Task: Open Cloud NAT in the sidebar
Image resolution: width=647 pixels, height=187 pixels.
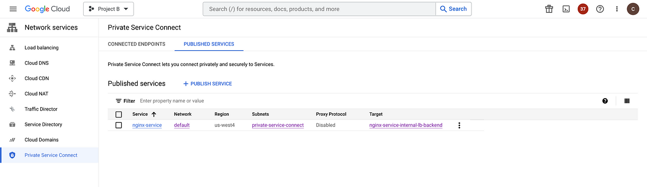Action: click(x=37, y=94)
